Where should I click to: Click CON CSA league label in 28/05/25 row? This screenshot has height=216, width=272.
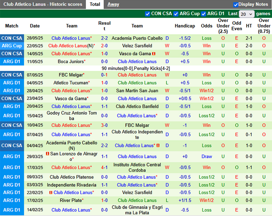click(x=12, y=38)
